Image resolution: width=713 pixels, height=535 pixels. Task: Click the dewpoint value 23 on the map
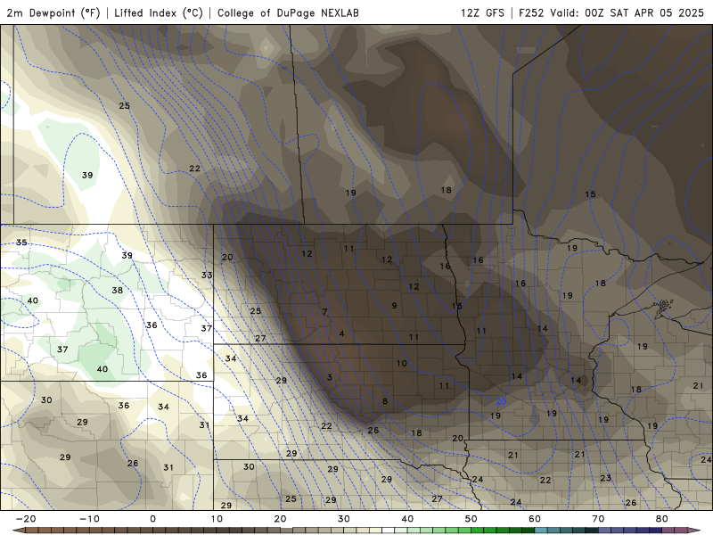pos(606,478)
